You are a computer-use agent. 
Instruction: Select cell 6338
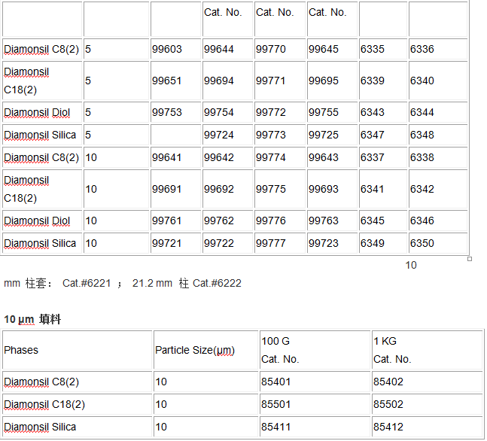pos(438,157)
